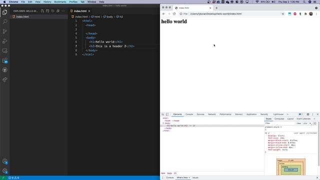Close the index.html editor tab
Image resolution: width=320 pixels, height=180 pixels.
[x=89, y=11]
